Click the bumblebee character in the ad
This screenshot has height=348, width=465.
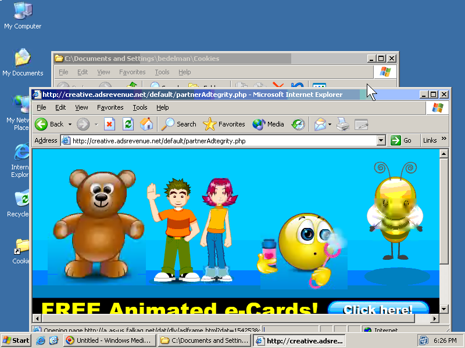pyautogui.click(x=395, y=211)
